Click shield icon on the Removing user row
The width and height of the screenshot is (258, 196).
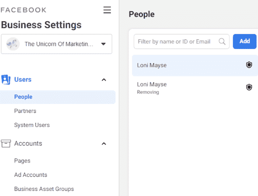coord(249,87)
